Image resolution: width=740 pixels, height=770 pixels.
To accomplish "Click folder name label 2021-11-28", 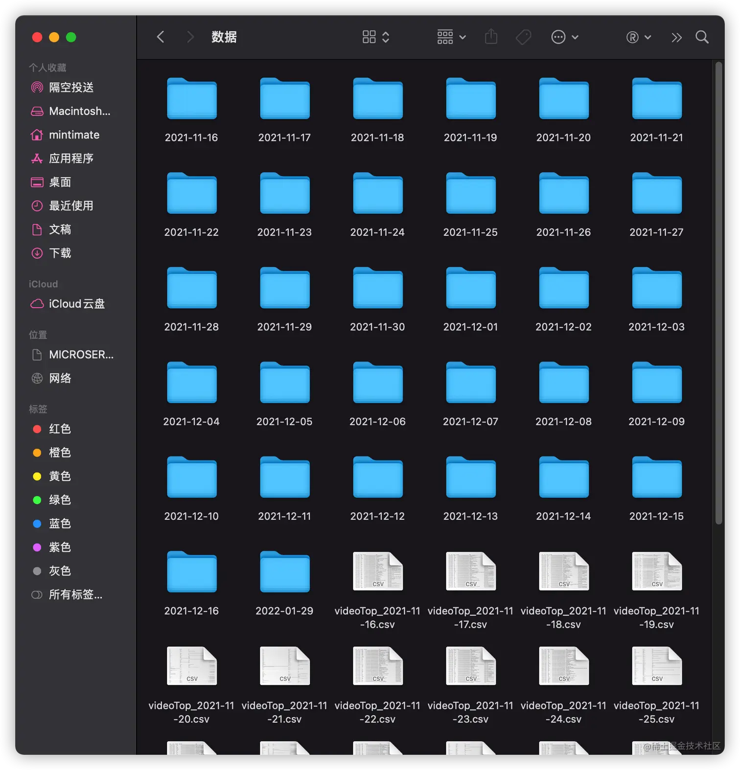I will point(191,327).
